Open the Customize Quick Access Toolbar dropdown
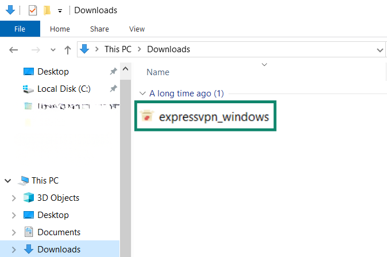The height and width of the screenshot is (257, 387). point(60,11)
